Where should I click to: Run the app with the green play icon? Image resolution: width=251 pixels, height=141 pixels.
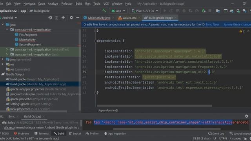tap(165, 11)
